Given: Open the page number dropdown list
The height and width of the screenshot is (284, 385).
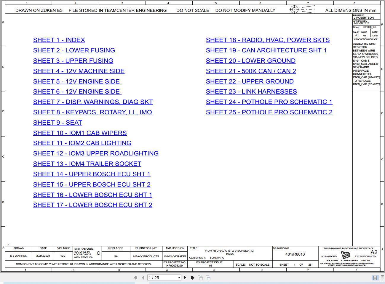Looking at the screenshot, I should [x=179, y=277].
